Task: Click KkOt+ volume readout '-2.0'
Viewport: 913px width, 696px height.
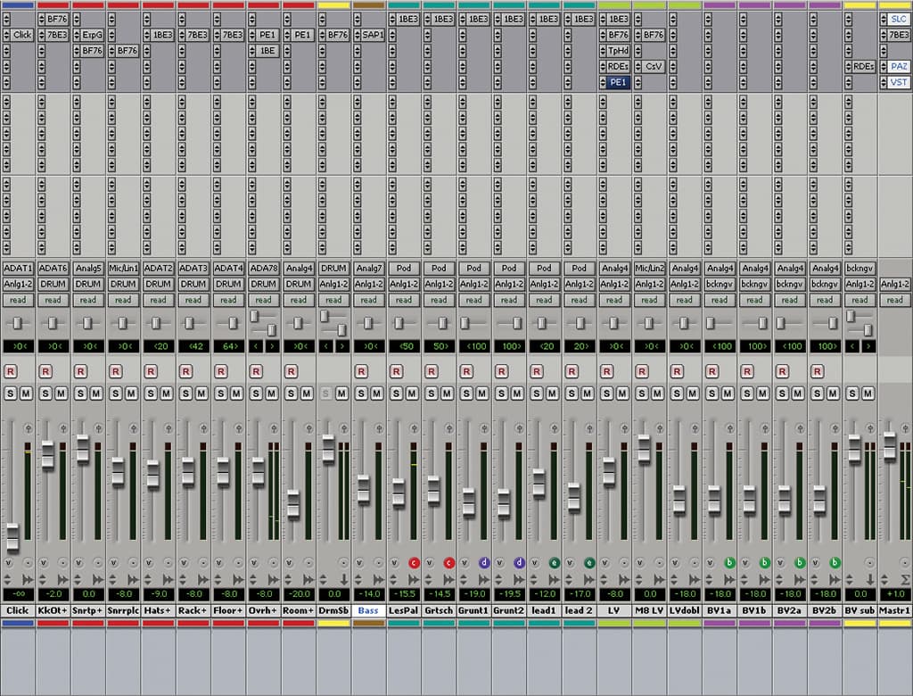Action: click(x=53, y=594)
